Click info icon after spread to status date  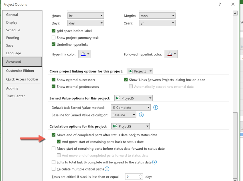click(x=154, y=162)
